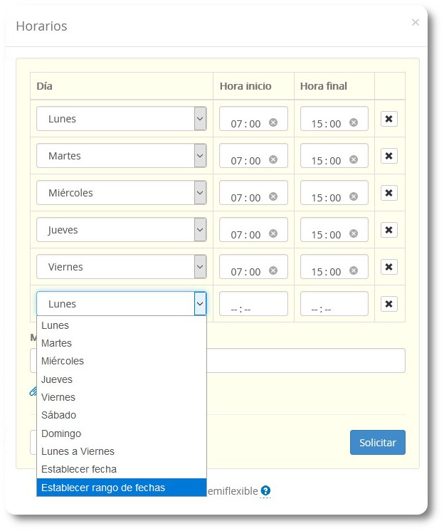The height and width of the screenshot is (531, 444).
Task: Delete the Martes schedule row
Action: coord(388,156)
